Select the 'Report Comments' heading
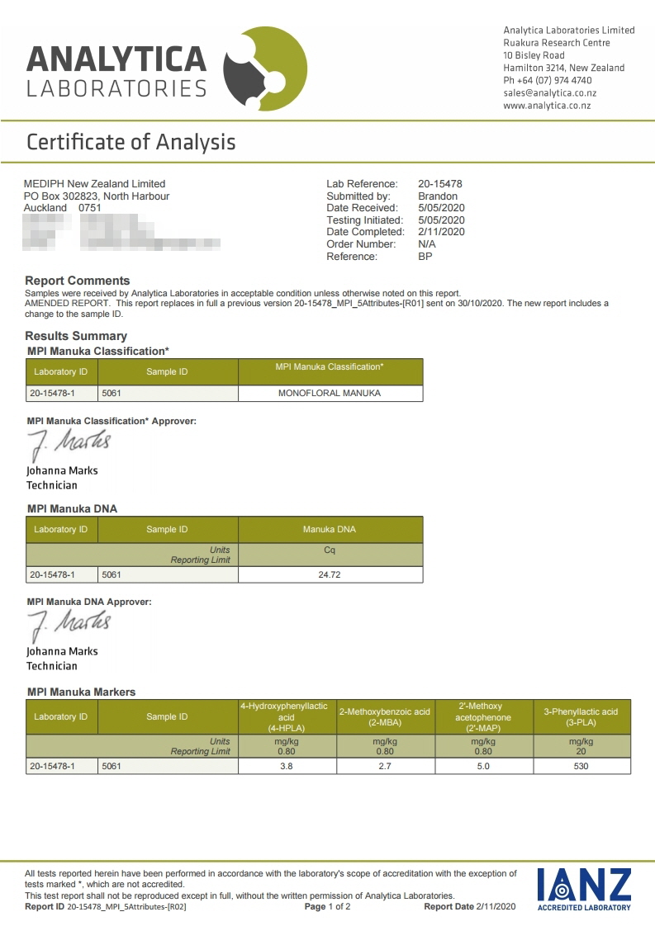 (78, 281)
